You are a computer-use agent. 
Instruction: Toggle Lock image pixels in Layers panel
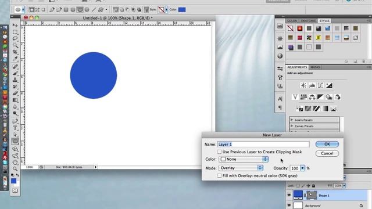[303, 186]
